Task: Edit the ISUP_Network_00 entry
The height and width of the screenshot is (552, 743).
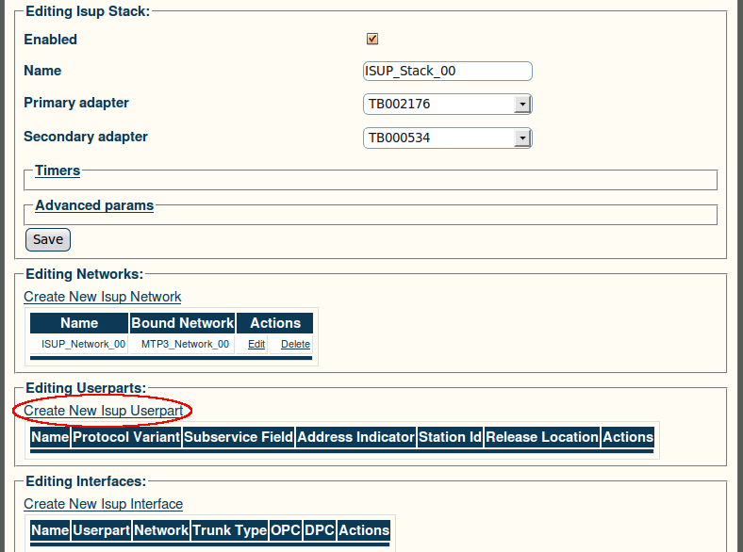Action: [x=256, y=344]
